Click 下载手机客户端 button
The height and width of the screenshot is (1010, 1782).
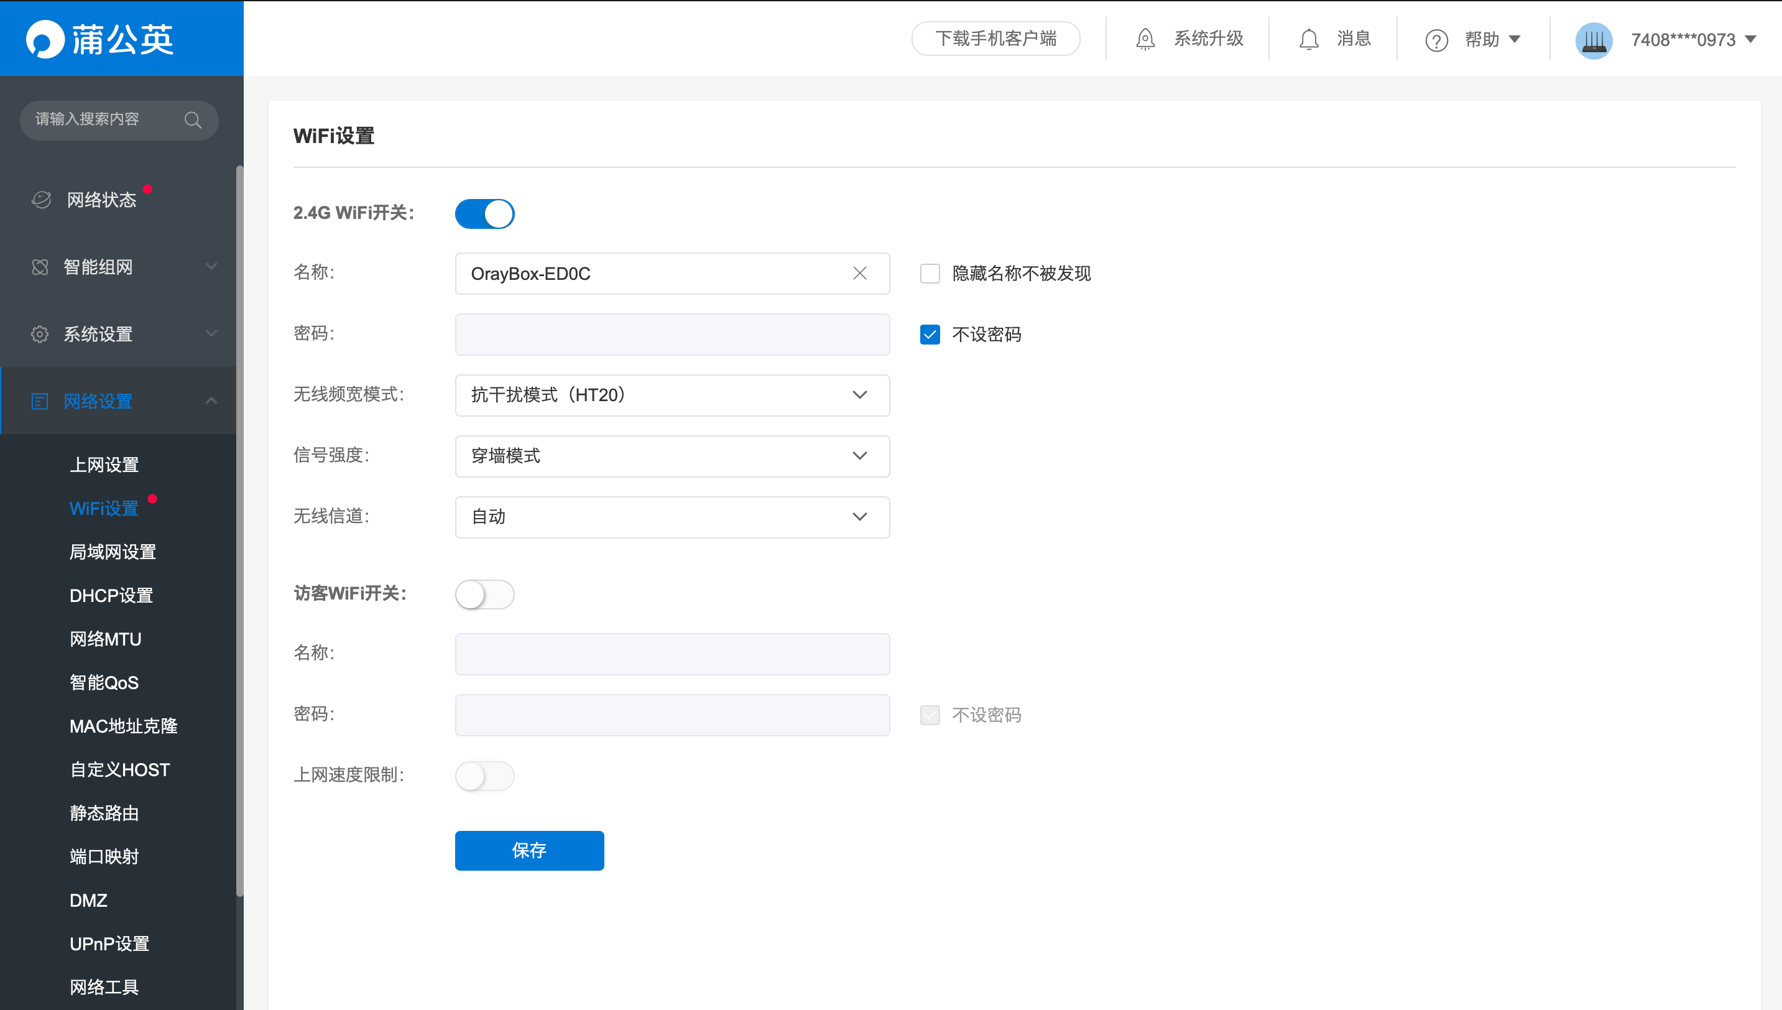click(995, 39)
